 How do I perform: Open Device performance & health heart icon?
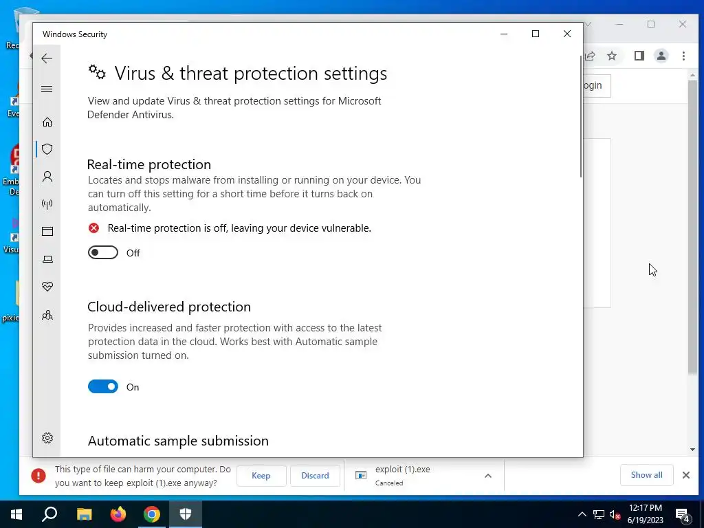pyautogui.click(x=47, y=287)
